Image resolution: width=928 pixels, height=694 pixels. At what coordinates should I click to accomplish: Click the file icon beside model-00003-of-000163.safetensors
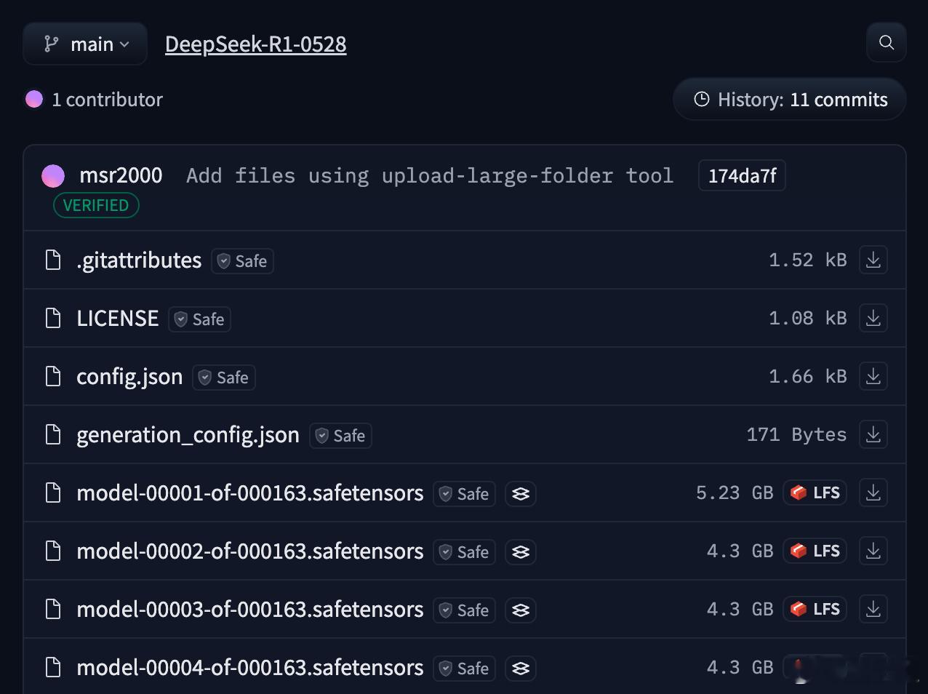(x=53, y=609)
